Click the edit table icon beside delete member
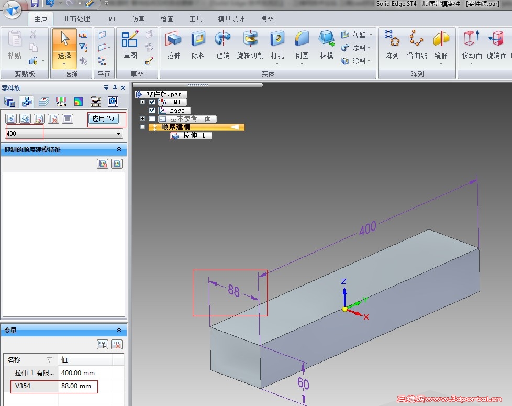The height and width of the screenshot is (406, 512). click(x=68, y=118)
